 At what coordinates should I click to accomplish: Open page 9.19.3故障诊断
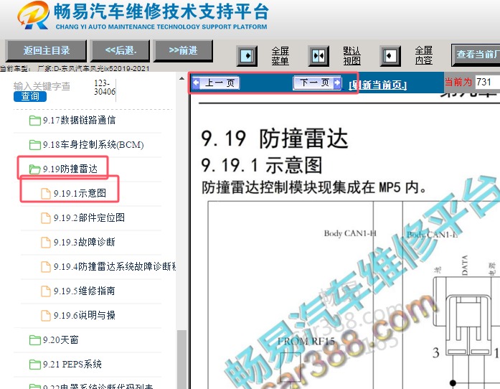coord(84,242)
